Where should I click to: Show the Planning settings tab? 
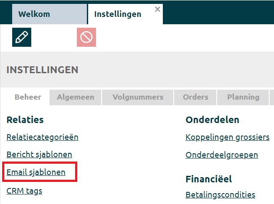[x=243, y=97]
